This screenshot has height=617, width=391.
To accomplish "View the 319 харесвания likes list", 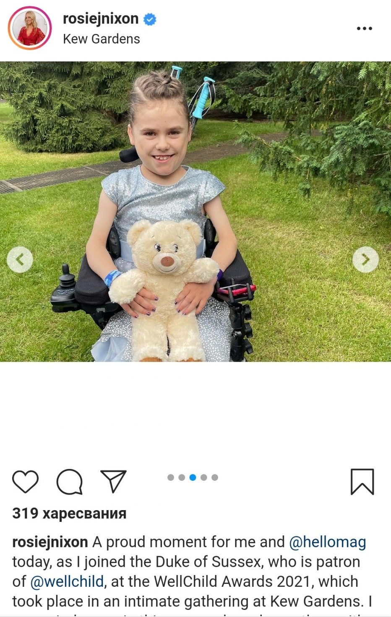I will pos(69,513).
